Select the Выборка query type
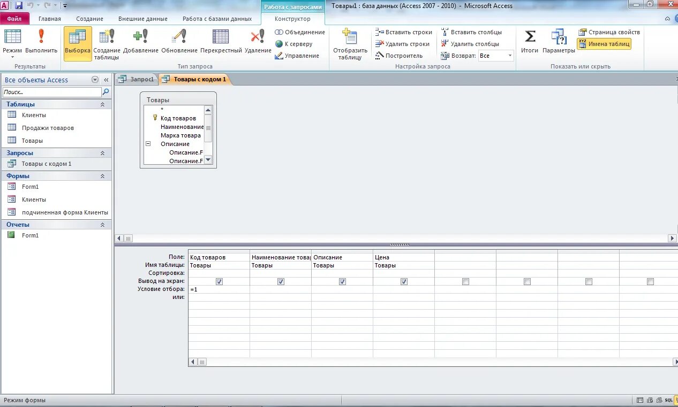Screen dimensions: 678x407 [x=78, y=43]
